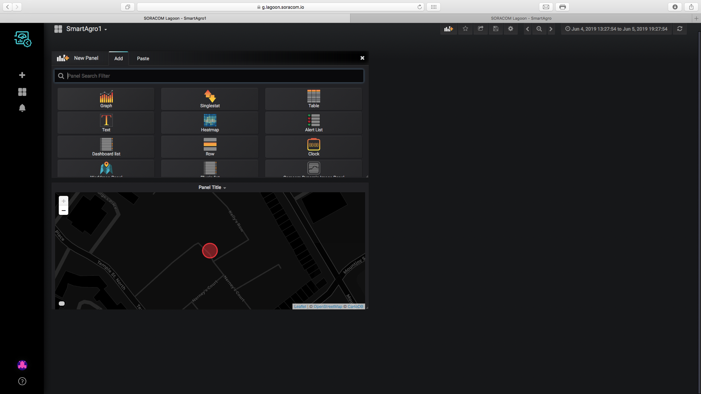Add a Heatmap panel
The image size is (701, 394).
210,123
